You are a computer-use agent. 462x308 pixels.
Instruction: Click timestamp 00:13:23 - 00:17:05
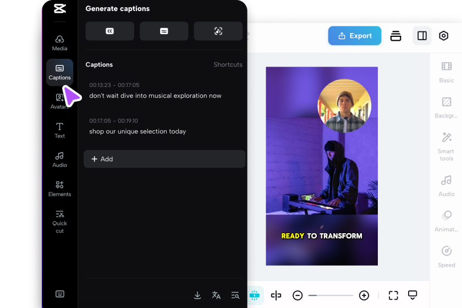(x=114, y=85)
